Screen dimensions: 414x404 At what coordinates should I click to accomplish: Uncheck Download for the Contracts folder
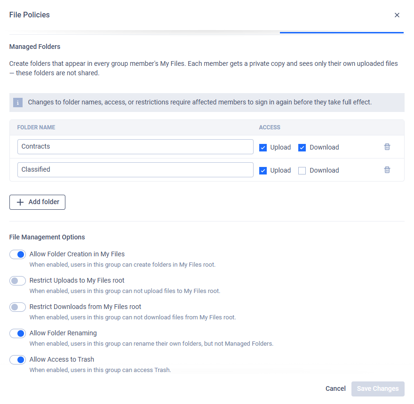302,148
